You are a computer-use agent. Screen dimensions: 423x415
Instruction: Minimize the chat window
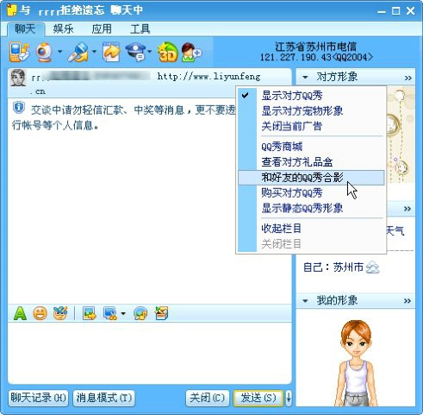click(382, 11)
